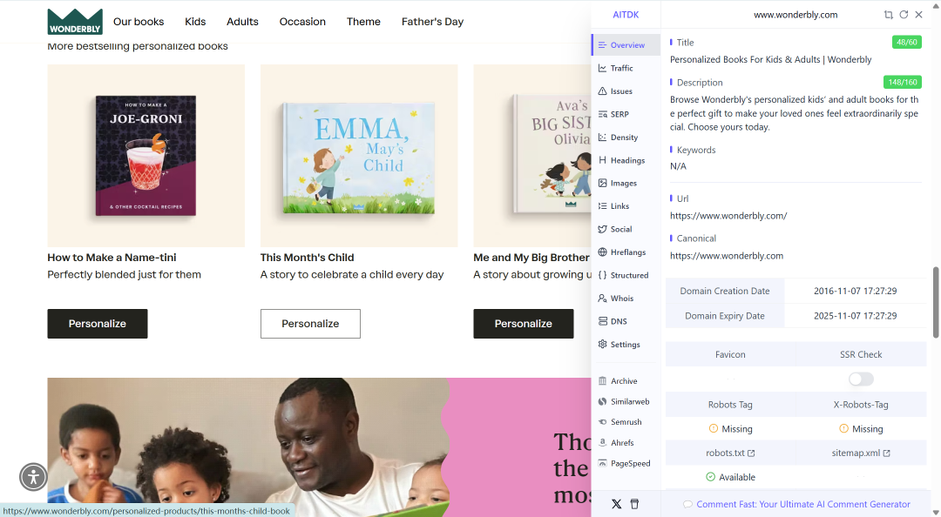Open the robots.txt link
This screenshot has width=941, height=517.
[x=730, y=453]
